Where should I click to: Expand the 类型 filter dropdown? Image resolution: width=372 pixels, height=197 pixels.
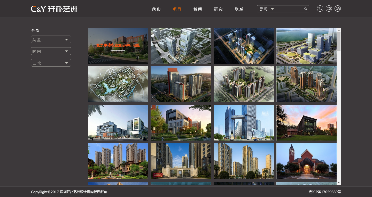click(x=51, y=39)
